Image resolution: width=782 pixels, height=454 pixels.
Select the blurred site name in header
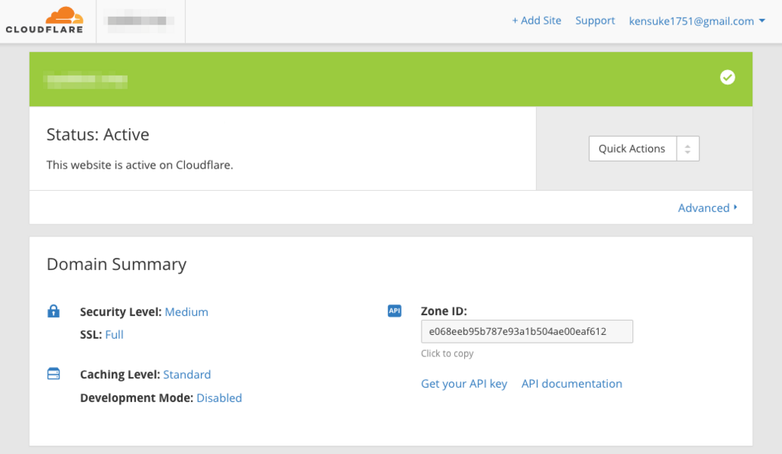[141, 21]
